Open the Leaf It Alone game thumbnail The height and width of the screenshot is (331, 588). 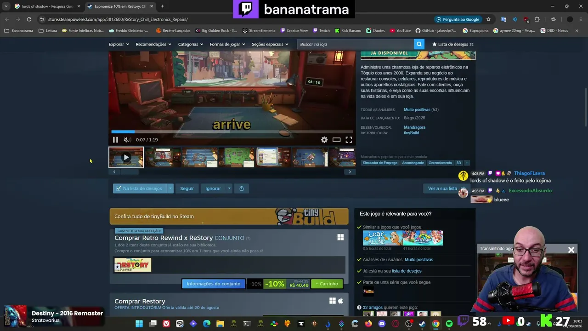point(383,238)
